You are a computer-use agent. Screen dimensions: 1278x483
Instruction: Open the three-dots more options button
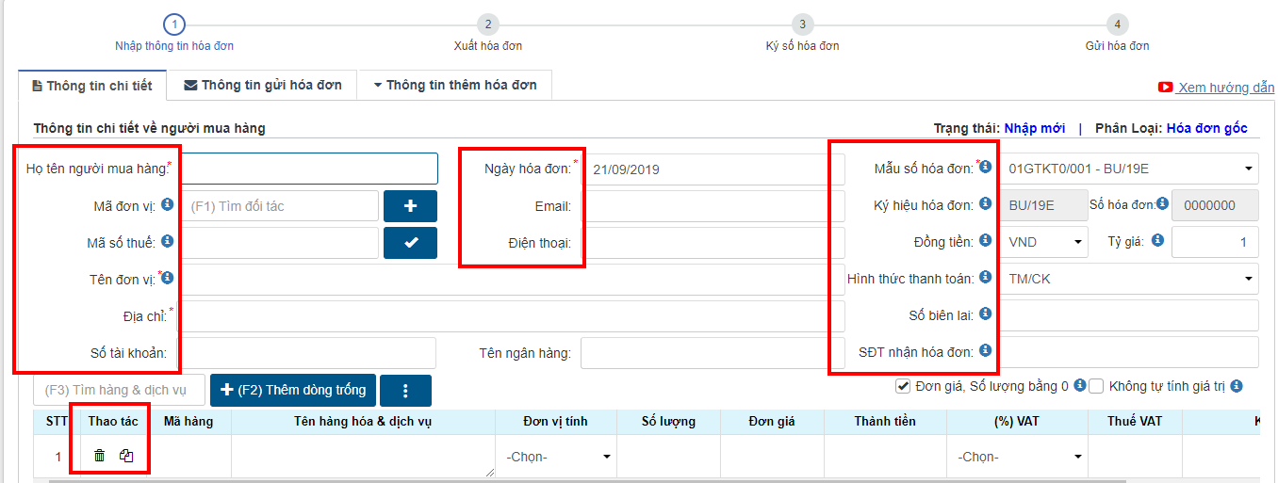point(405,391)
